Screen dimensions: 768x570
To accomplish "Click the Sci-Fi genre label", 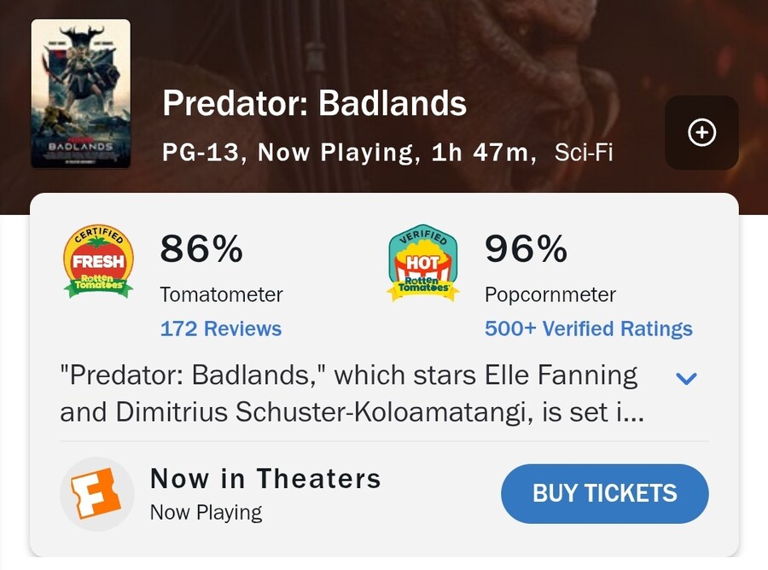I will [583, 154].
